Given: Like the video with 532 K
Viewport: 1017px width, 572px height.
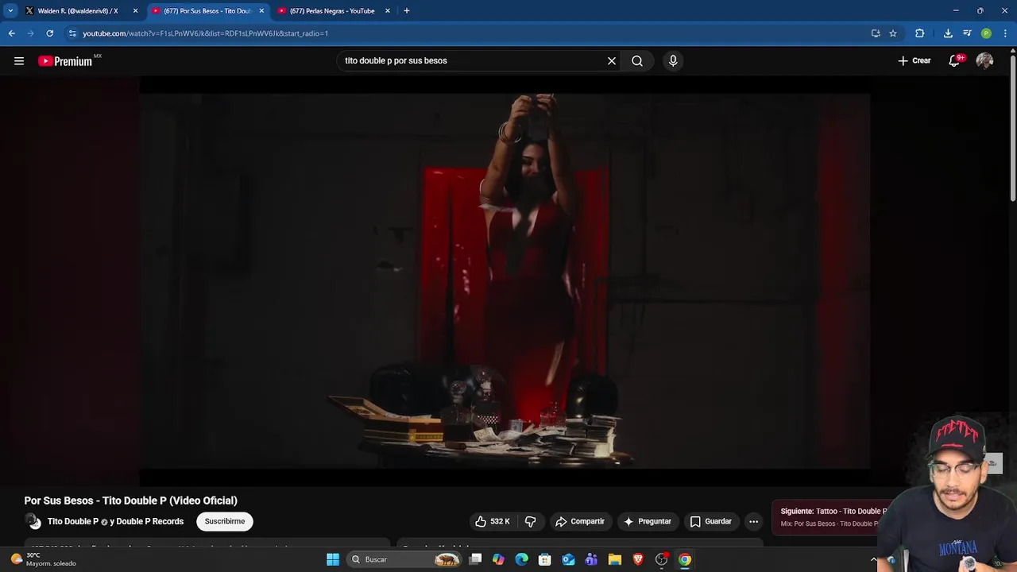Looking at the screenshot, I should [x=492, y=521].
